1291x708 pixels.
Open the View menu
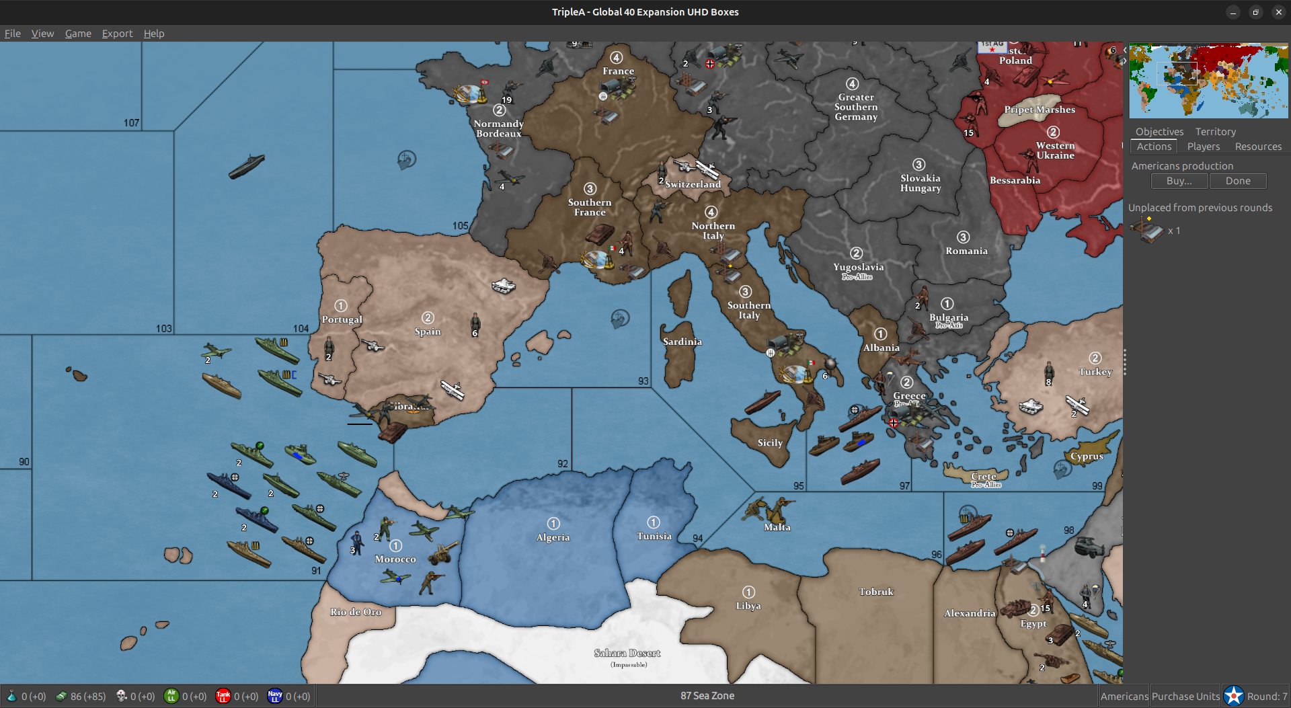[x=42, y=34]
